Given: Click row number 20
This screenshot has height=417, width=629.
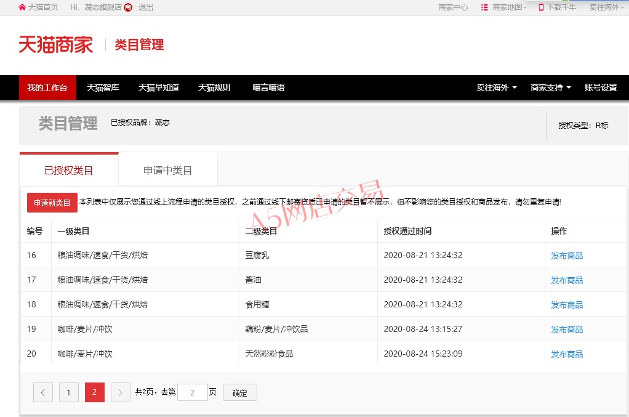Looking at the screenshot, I should point(31,354).
